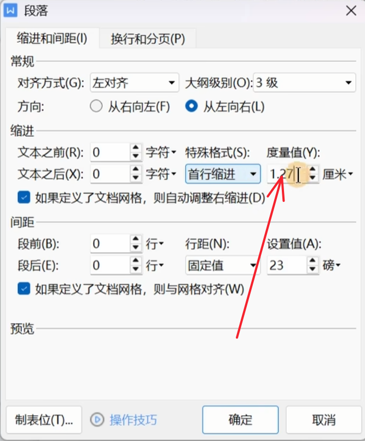365x441 pixels.
Task: Click the 文本之后 indent input field
Action: click(x=110, y=174)
